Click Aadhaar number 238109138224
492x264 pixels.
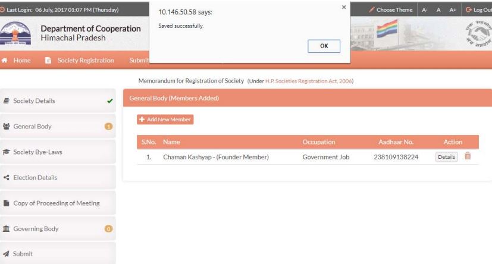pyautogui.click(x=396, y=157)
